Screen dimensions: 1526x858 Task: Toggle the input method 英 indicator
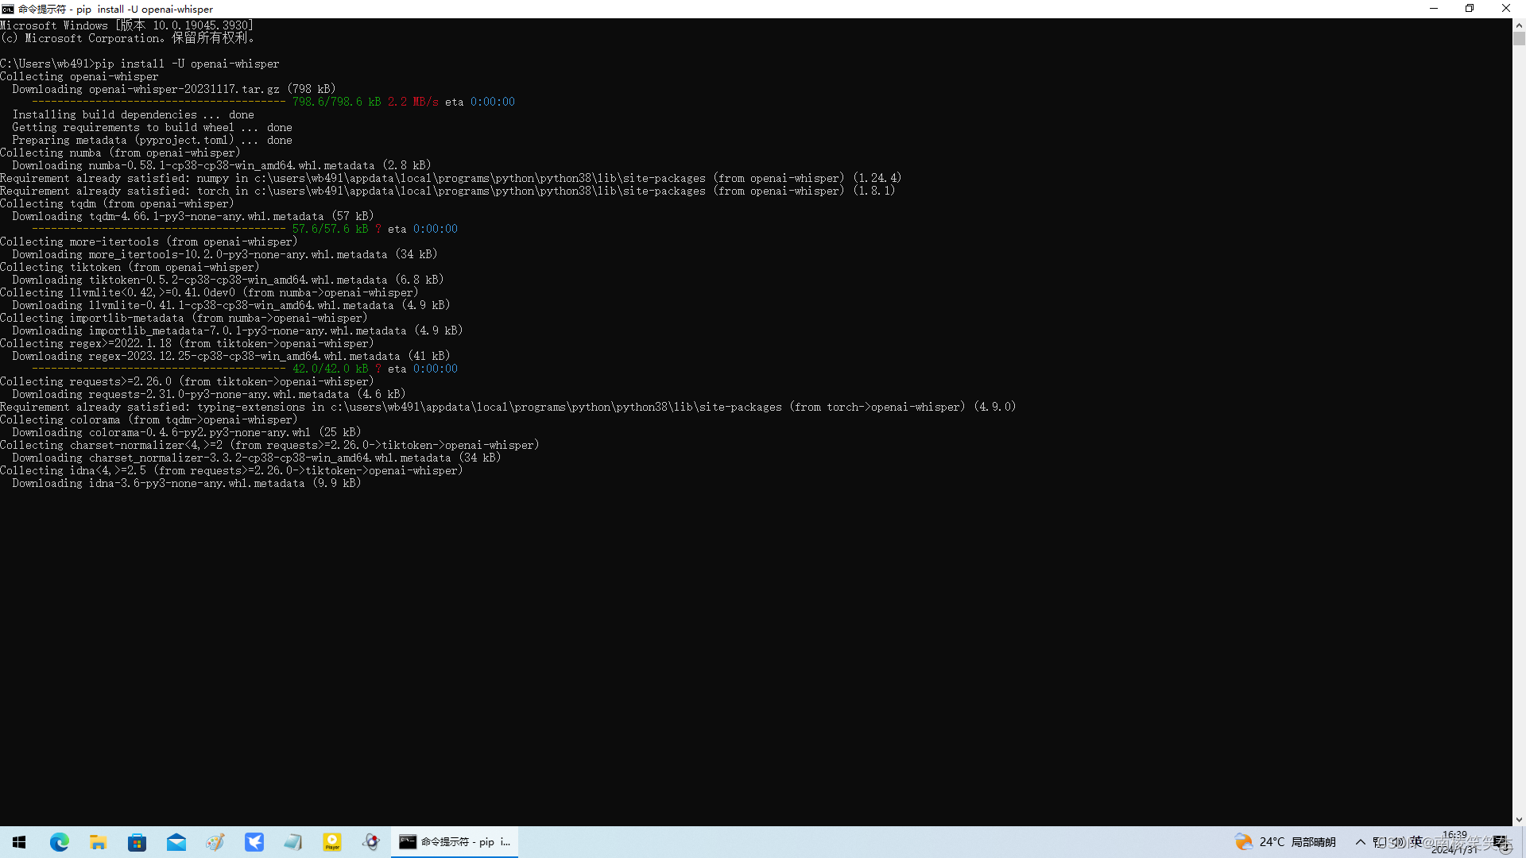point(1416,841)
